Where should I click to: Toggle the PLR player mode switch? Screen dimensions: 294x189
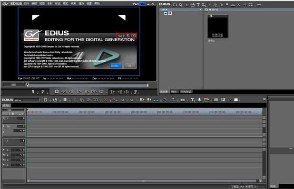pos(136,4)
